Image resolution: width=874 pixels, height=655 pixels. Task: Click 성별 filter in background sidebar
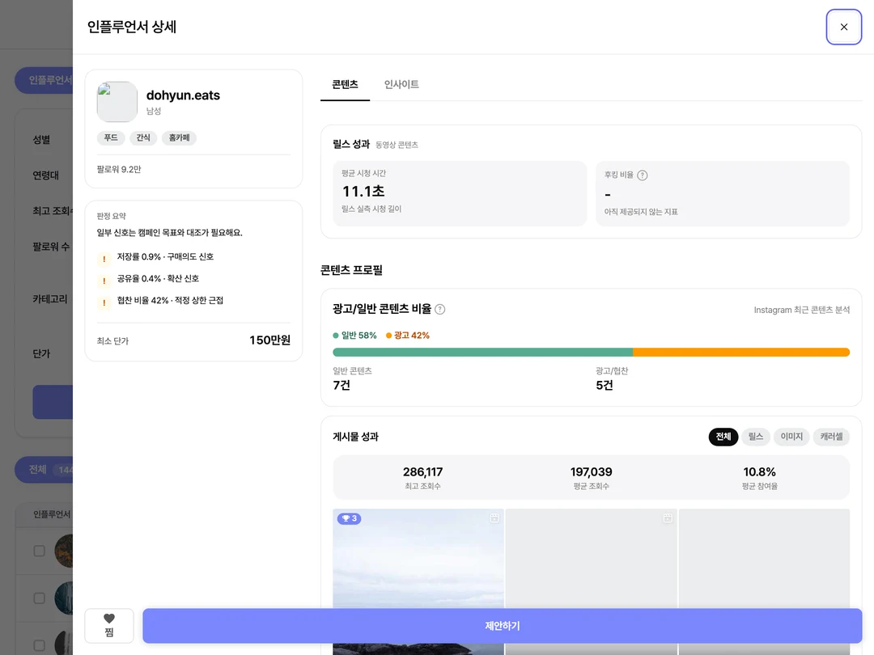[x=42, y=139]
